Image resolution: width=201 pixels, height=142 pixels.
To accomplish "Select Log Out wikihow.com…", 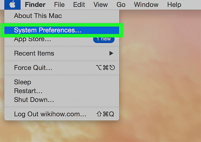I will pos(62,114).
